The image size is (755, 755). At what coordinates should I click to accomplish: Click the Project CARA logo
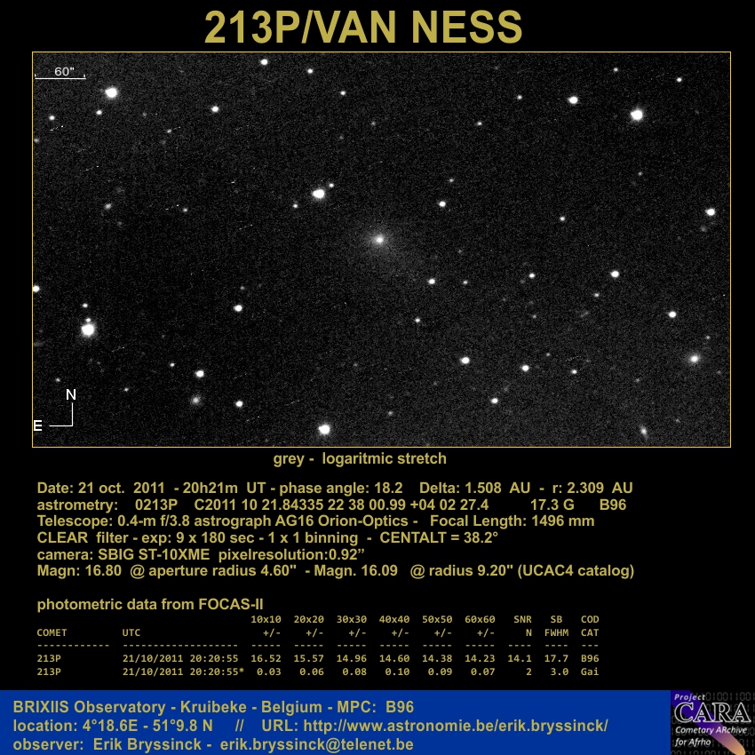point(711,721)
